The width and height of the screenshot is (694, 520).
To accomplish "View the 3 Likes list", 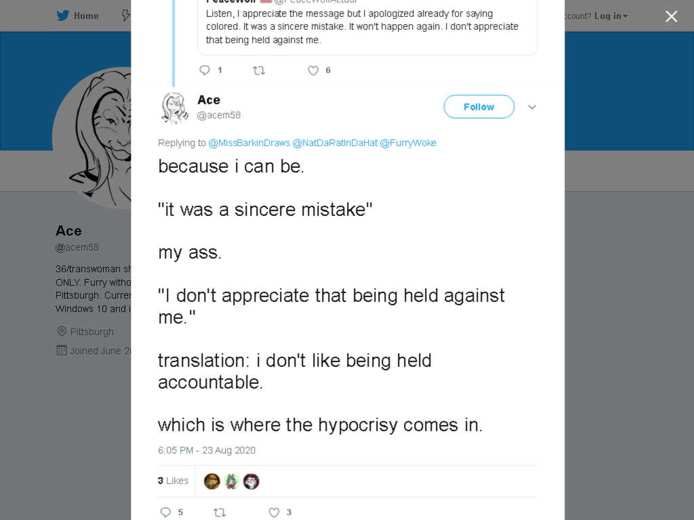I will 173,481.
